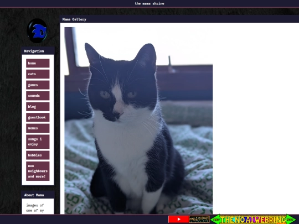The height and width of the screenshot is (224, 299).
Task: Click the mama shrine site title
Action: 149,3
